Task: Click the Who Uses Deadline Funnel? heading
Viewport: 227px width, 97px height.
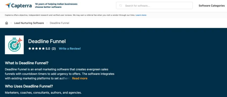Action: (x=29, y=86)
